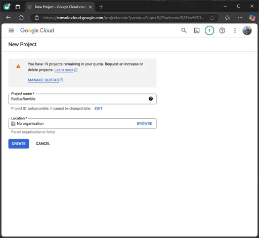Open the Copilot sidebar icon
Image resolution: width=259 pixels, height=238 pixels.
point(252,18)
